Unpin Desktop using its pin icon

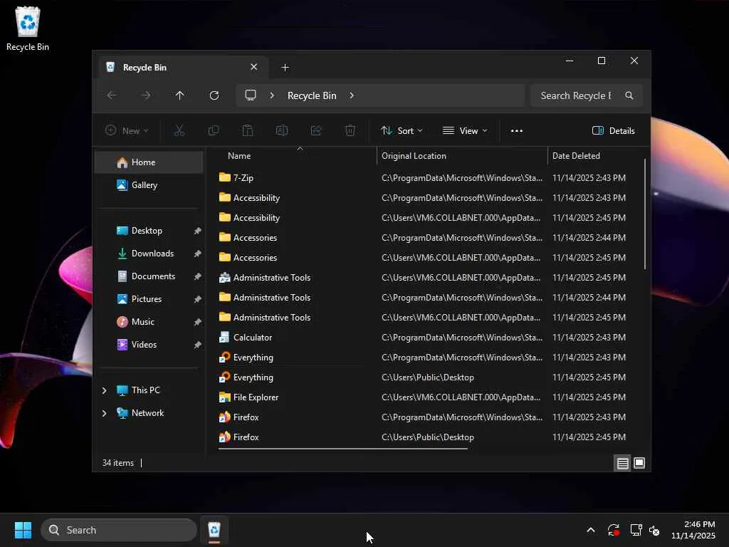pos(198,231)
